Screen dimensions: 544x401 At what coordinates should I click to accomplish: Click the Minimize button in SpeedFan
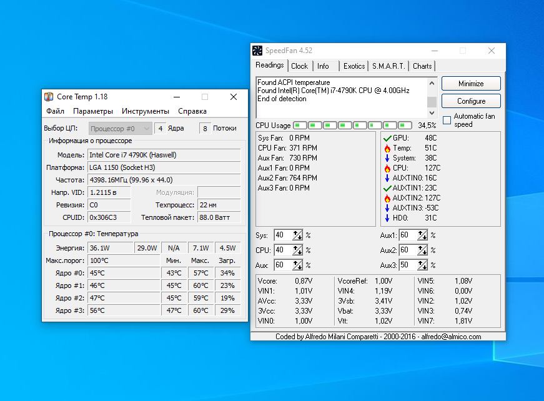pyautogui.click(x=471, y=84)
